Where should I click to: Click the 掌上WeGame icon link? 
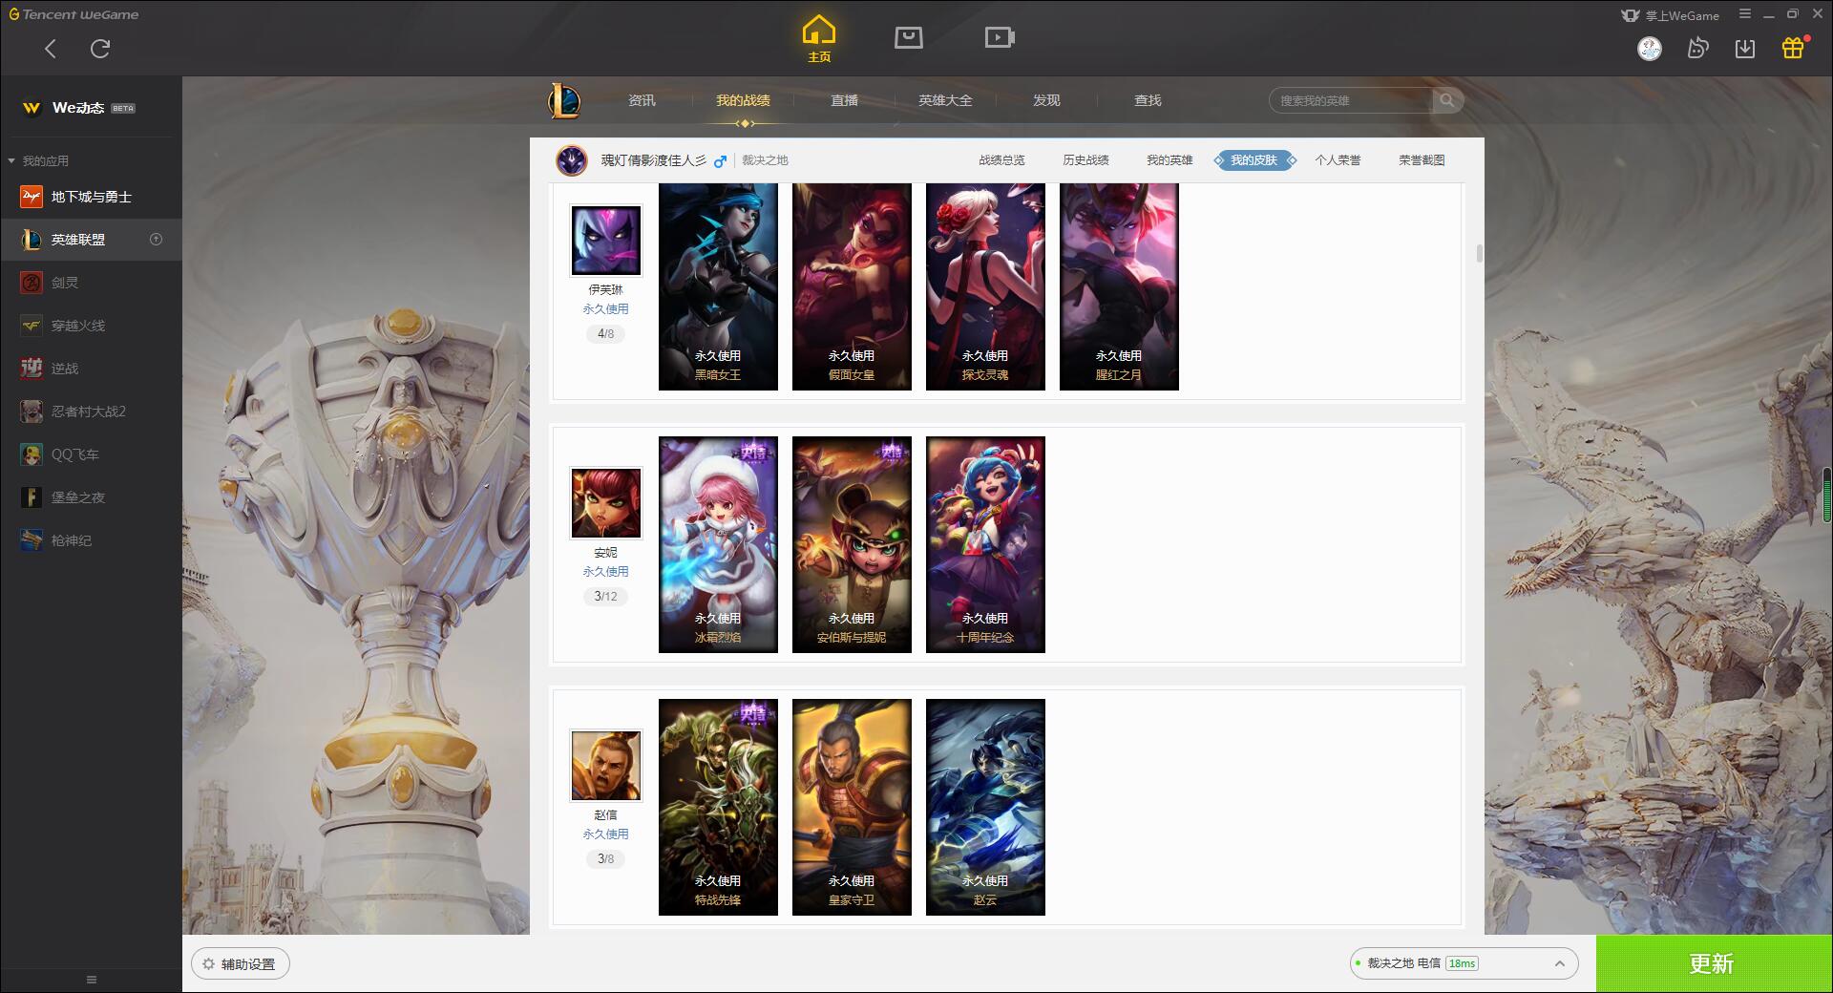[1670, 15]
